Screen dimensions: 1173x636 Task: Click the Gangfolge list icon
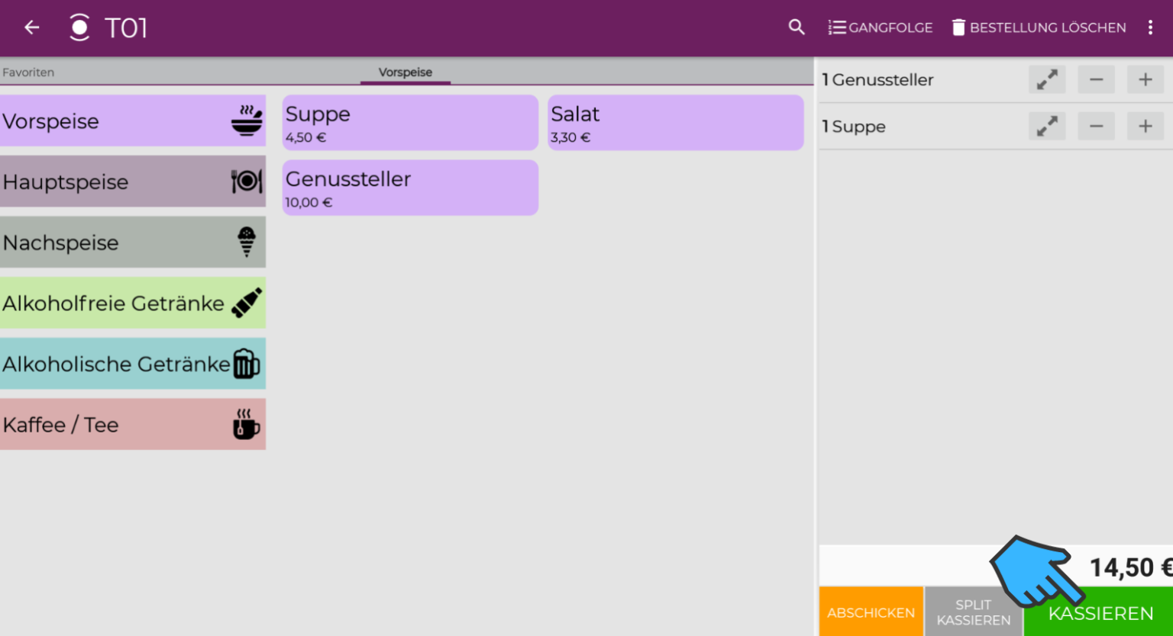(837, 27)
